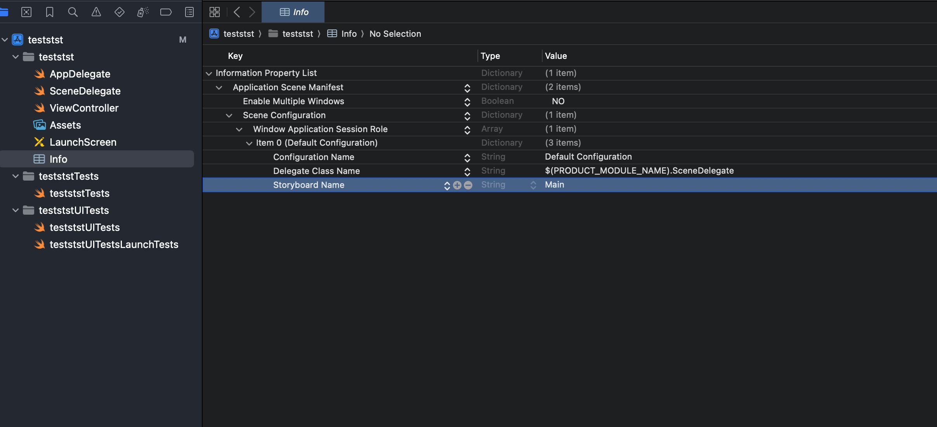Image resolution: width=937 pixels, height=427 pixels.
Task: Open key picker for Configuration Name
Action: [x=467, y=158]
